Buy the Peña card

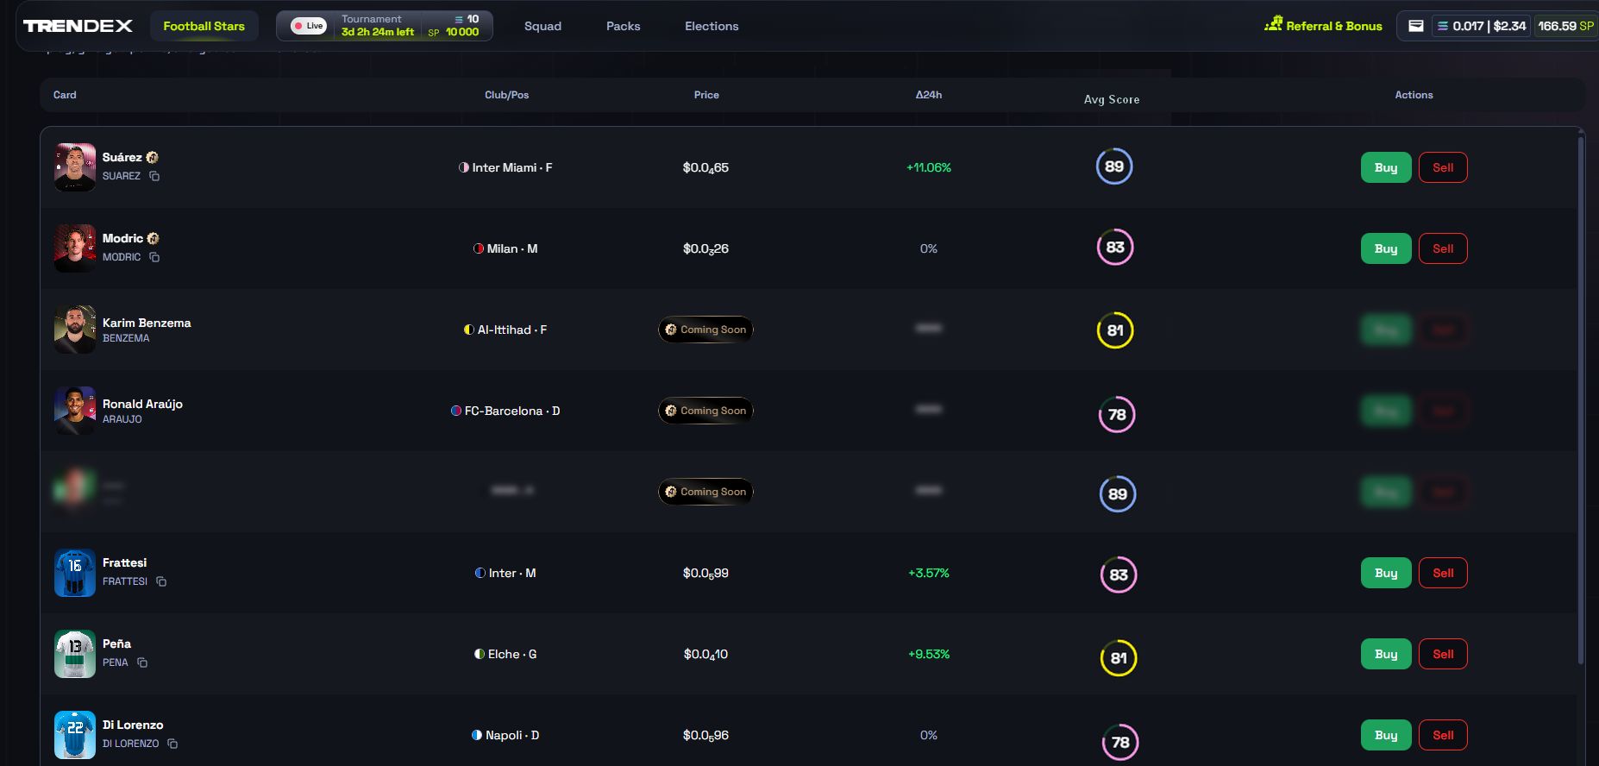(x=1386, y=654)
